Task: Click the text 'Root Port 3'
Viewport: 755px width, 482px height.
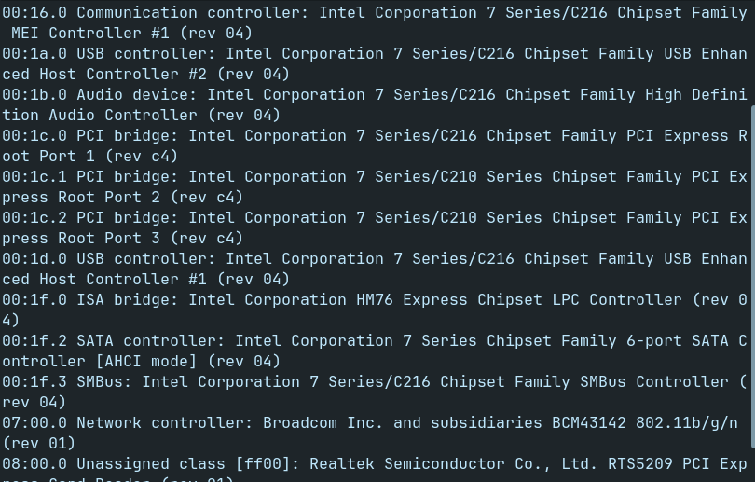Action: click(x=109, y=239)
